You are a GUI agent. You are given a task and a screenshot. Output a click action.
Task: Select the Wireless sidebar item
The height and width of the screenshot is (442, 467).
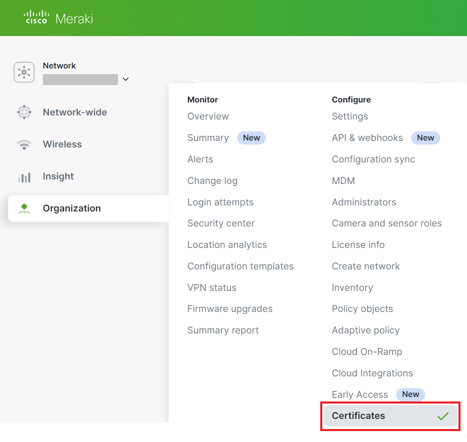point(62,144)
